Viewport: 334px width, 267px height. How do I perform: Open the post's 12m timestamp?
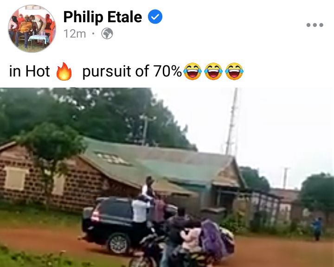75,34
